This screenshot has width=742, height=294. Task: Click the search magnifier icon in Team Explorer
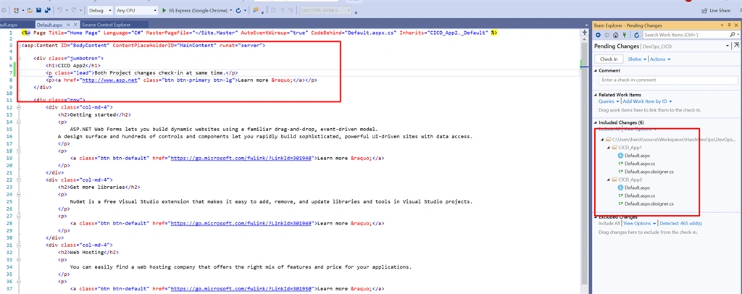[x=732, y=35]
